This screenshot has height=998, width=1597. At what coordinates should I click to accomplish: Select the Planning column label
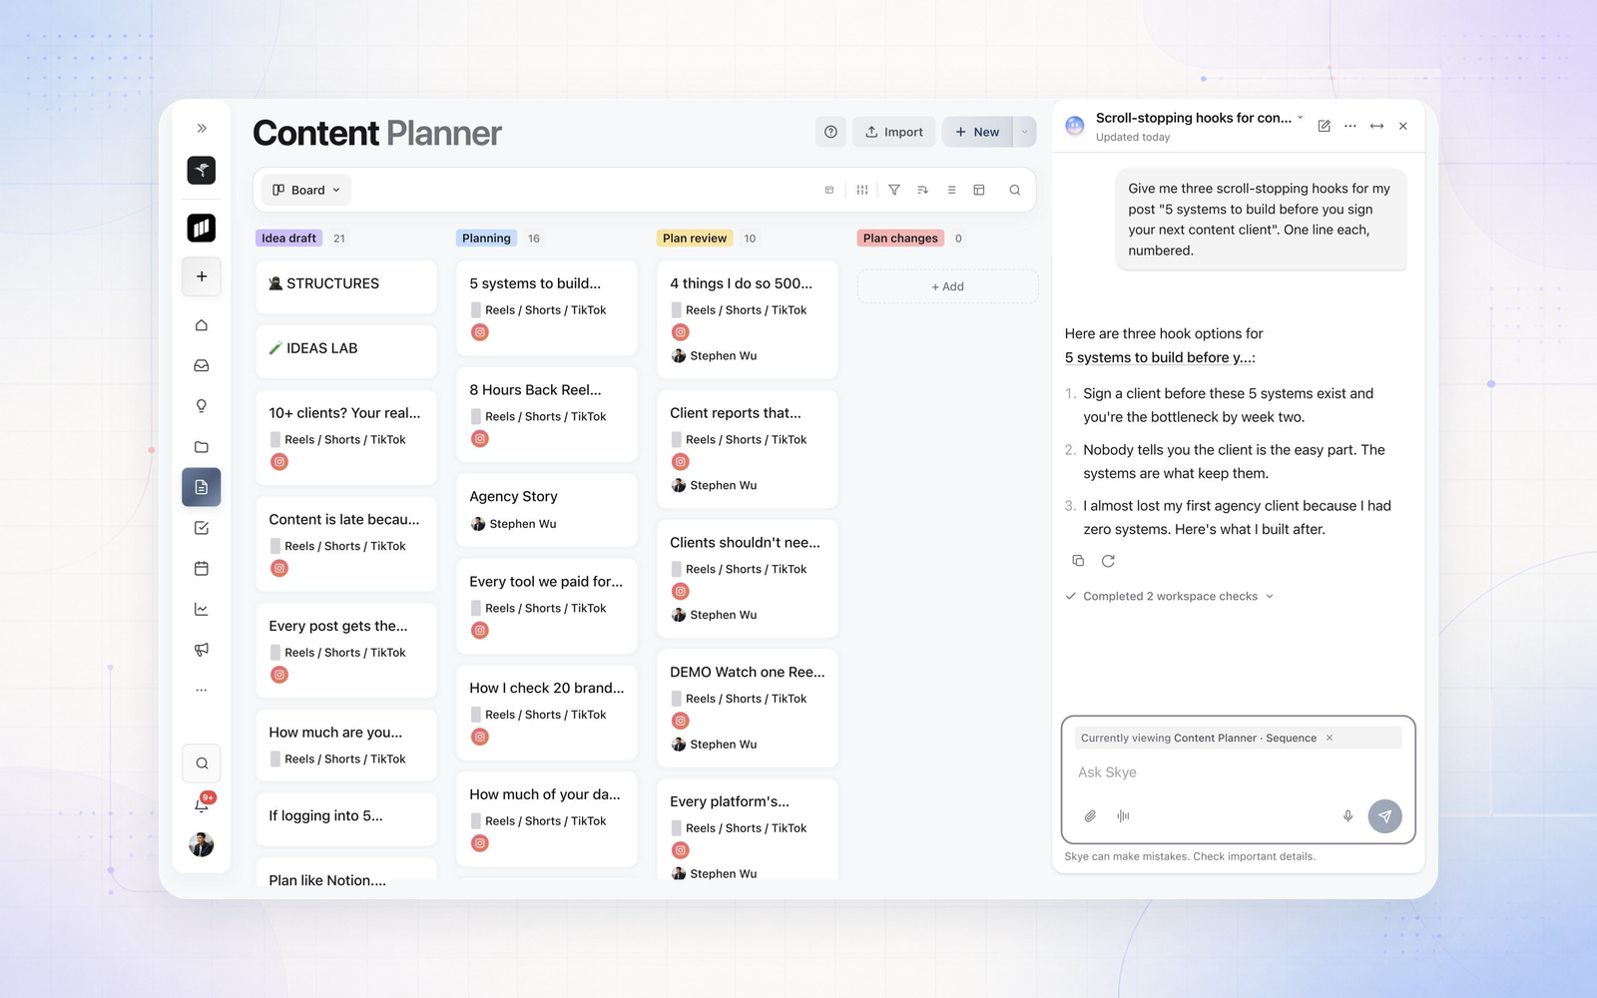[486, 239]
